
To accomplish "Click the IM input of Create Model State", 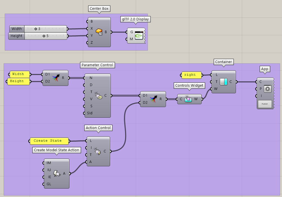I will click(49, 163).
